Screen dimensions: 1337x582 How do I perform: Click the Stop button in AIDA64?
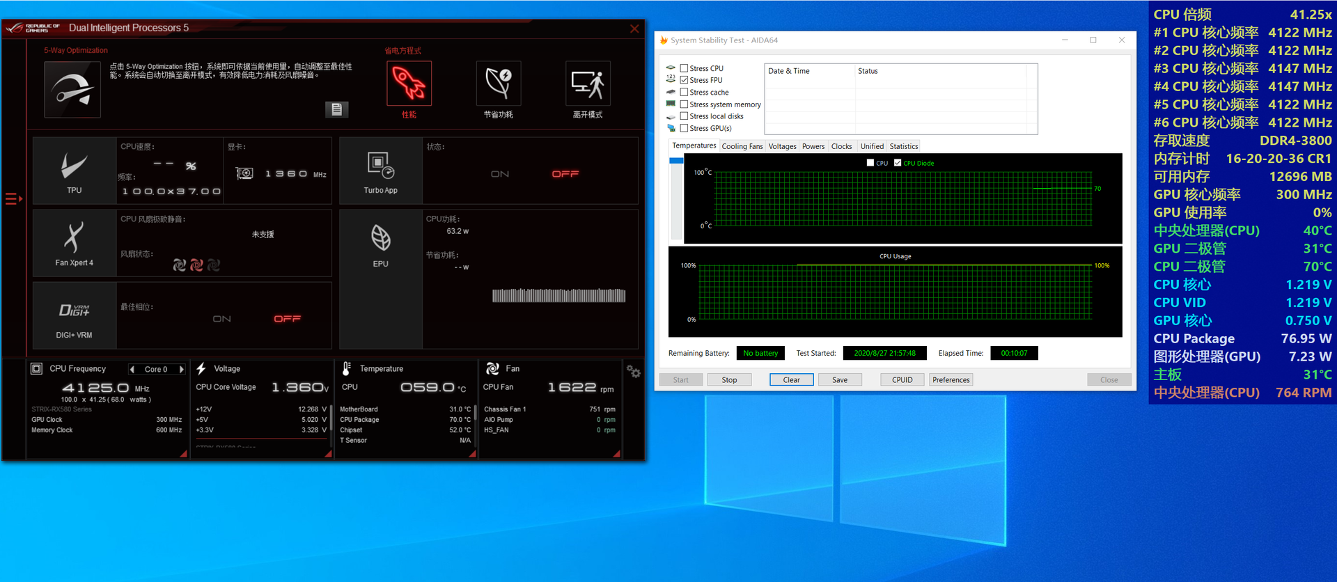[x=729, y=380]
